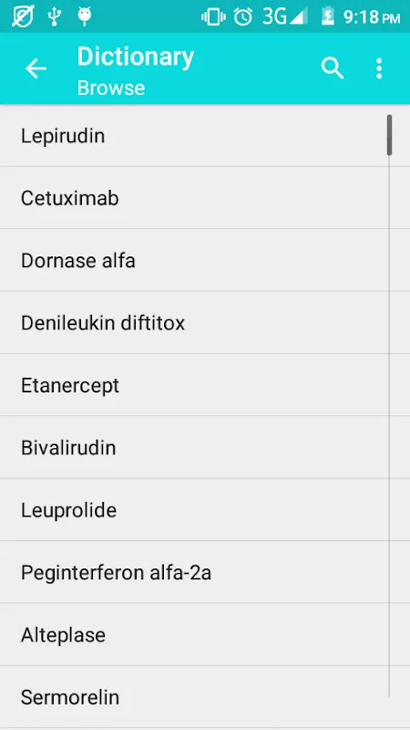Open the search magnifier icon
The width and height of the screenshot is (410, 730).
coord(333,69)
